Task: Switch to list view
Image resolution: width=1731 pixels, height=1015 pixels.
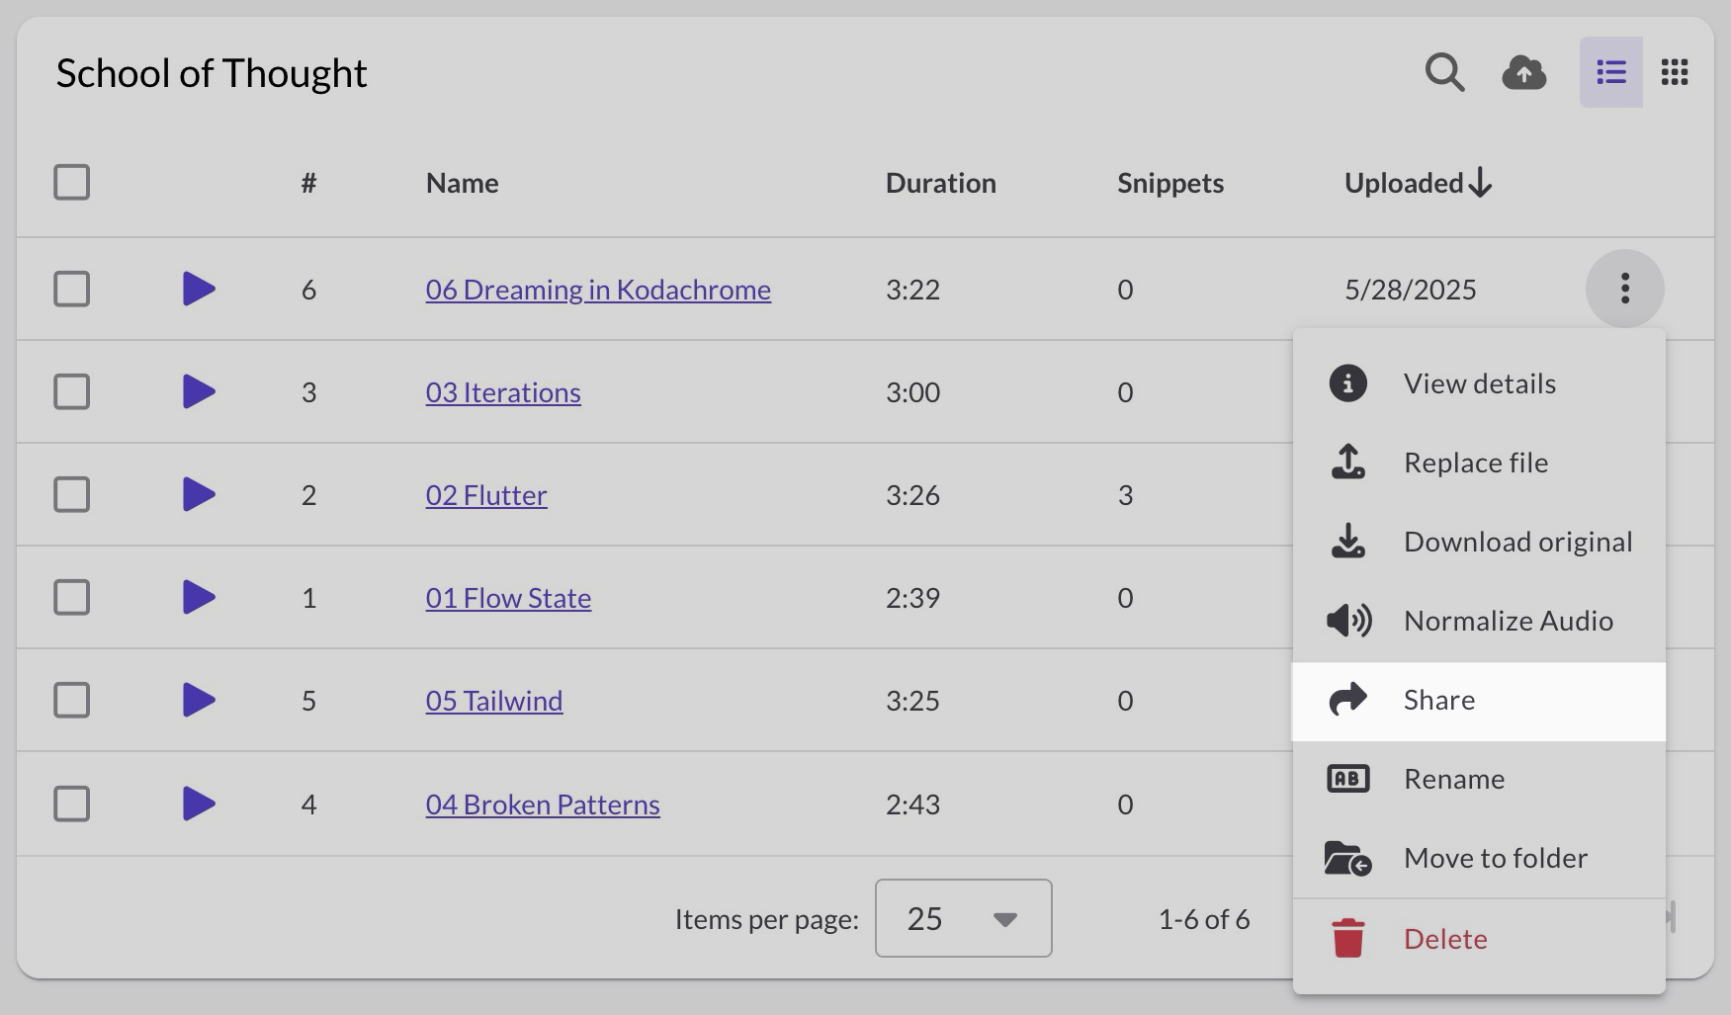Action: [x=1610, y=72]
